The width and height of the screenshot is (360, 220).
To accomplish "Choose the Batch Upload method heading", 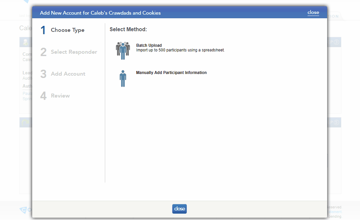I will [x=148, y=45].
